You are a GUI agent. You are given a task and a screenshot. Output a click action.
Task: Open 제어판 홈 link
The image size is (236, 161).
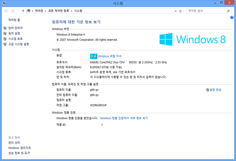click(14, 20)
